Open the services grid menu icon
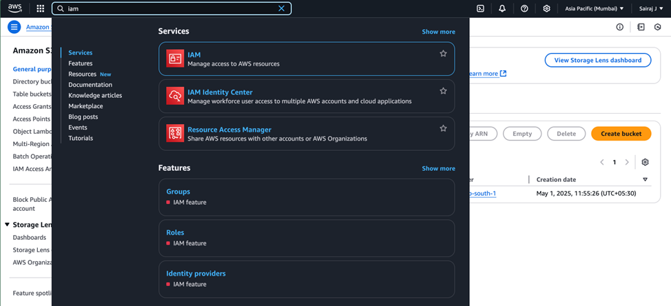 coord(40,8)
